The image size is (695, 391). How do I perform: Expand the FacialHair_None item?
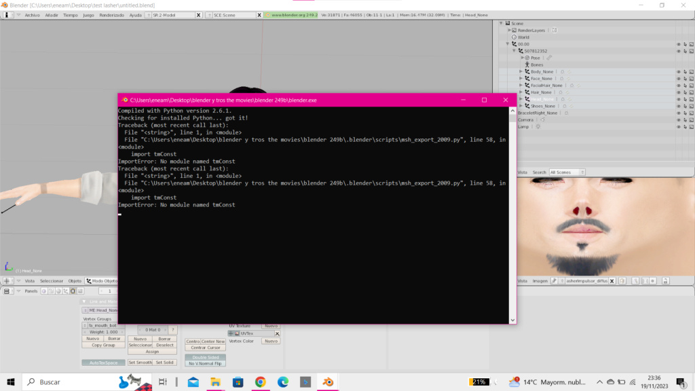click(x=521, y=85)
